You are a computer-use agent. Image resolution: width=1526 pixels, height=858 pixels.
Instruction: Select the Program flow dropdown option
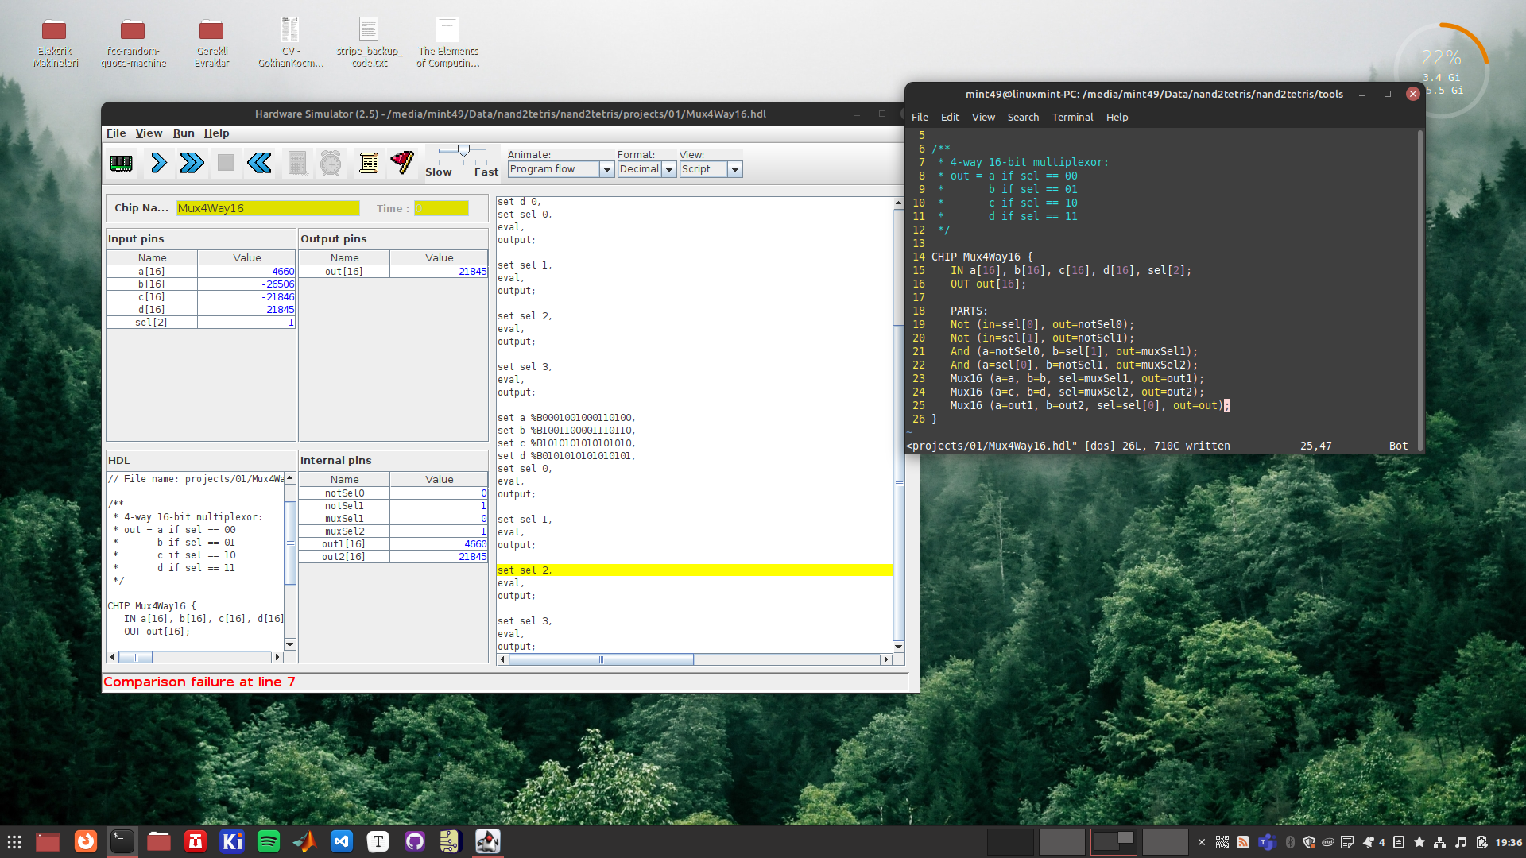[x=559, y=168]
